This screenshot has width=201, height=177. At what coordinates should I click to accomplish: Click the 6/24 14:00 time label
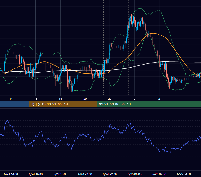click(x=11, y=174)
